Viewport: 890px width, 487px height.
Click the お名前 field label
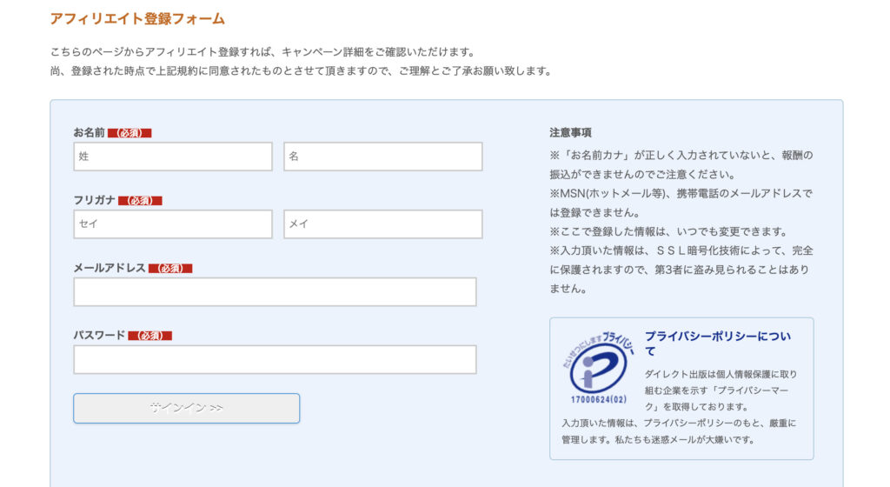click(x=90, y=132)
